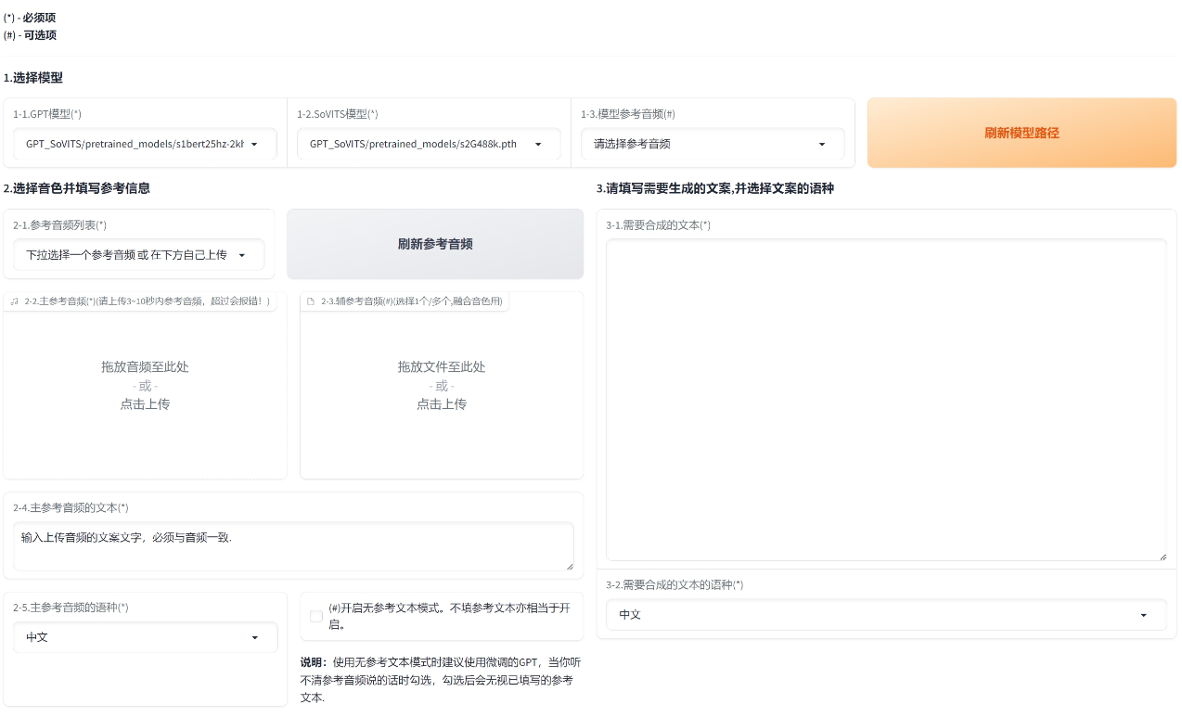Click the caret arrow of 模型参考音频 selector

tap(822, 144)
